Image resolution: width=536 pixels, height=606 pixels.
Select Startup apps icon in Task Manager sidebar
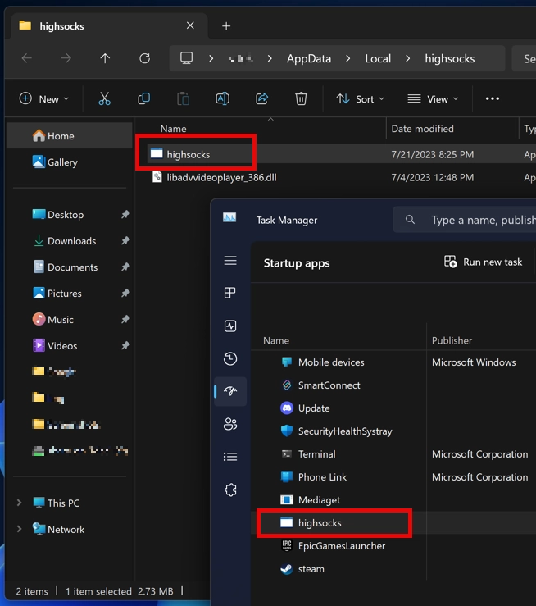[x=230, y=391]
